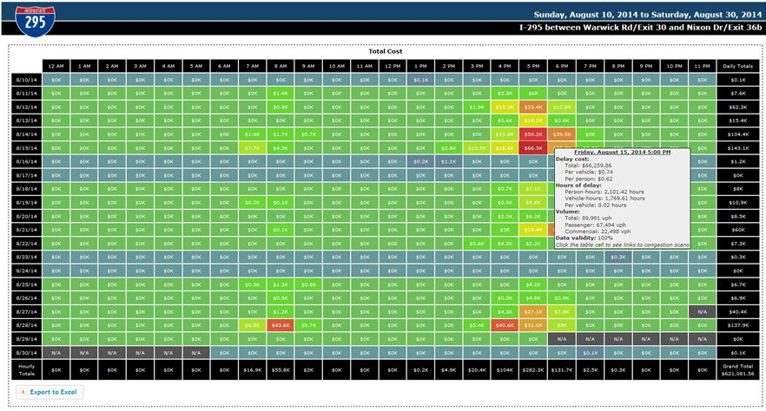
Task: Click the 12 AM column header
Action: tap(56, 67)
